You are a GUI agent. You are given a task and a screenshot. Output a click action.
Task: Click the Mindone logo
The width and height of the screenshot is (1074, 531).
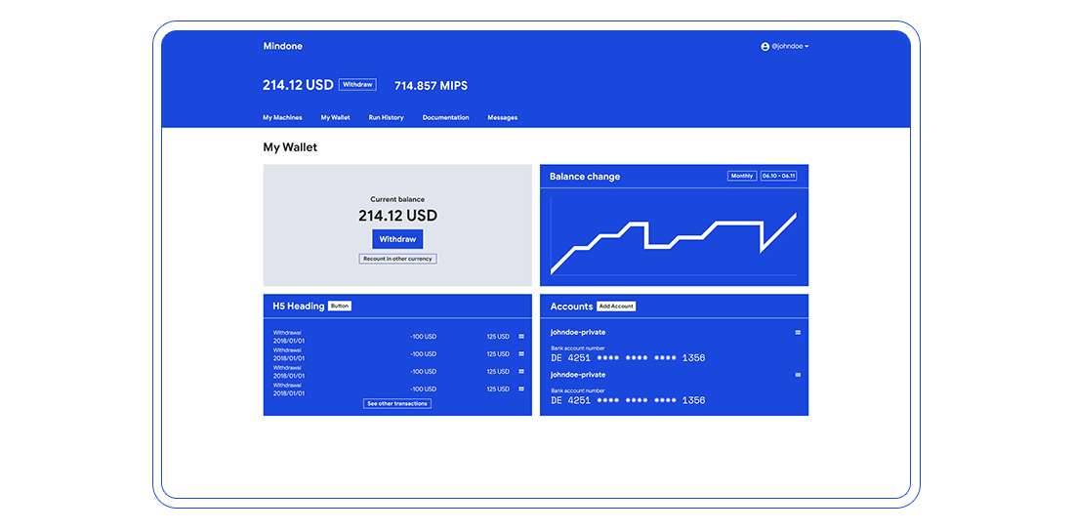282,47
